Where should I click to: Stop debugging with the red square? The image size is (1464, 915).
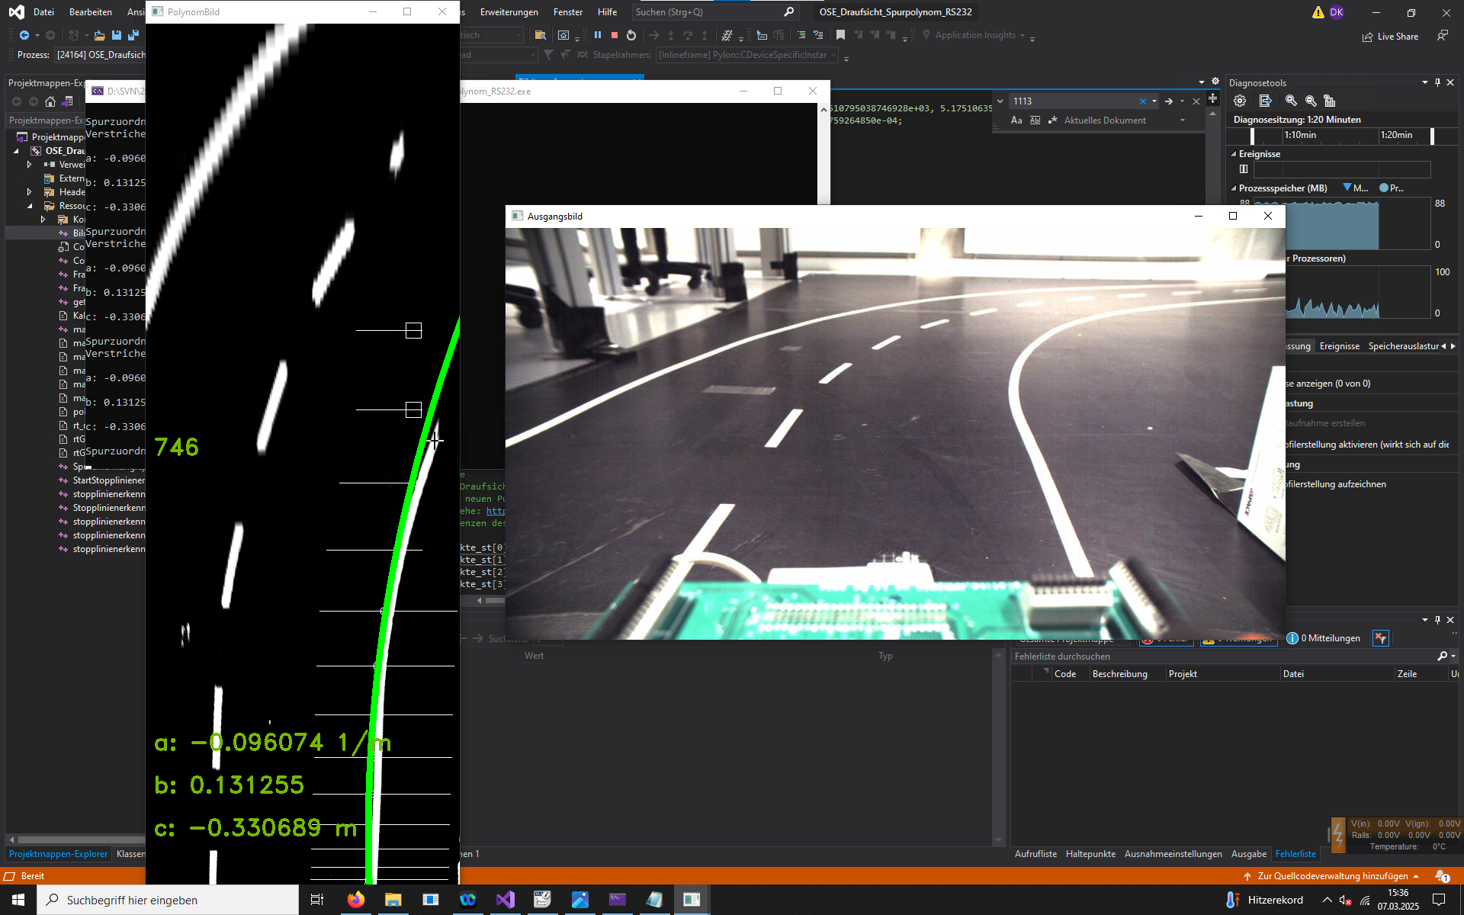coord(615,35)
